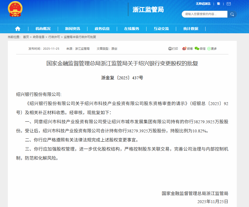The height and width of the screenshot is (207, 249).
Task: Open the 互动交流 menu
Action: click(x=161, y=29)
